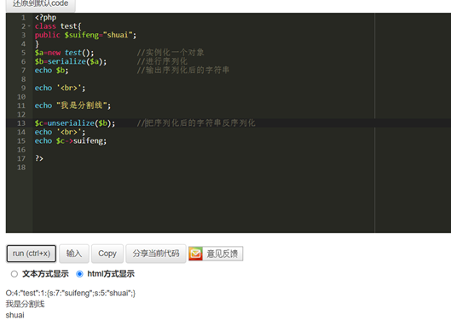
Task: Select the html方式显示 radio button
Action: click(x=79, y=274)
